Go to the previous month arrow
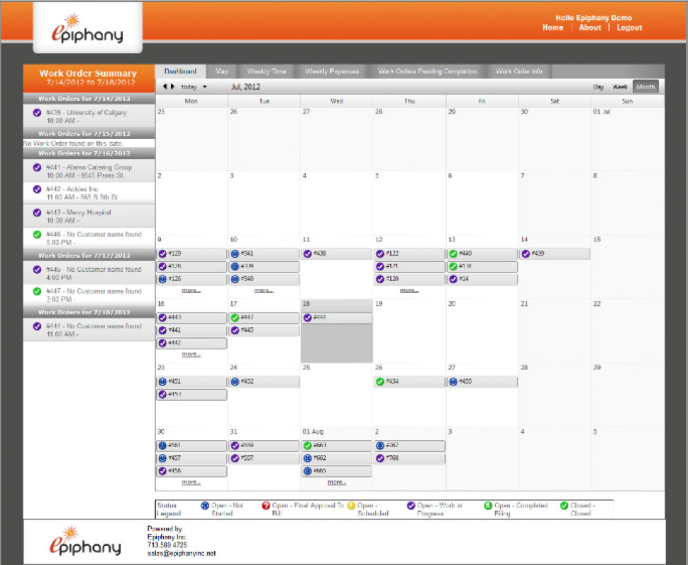 (x=165, y=87)
